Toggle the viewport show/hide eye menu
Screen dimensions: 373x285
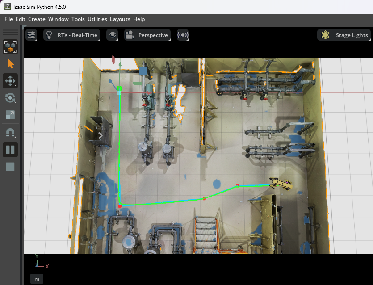(x=112, y=35)
